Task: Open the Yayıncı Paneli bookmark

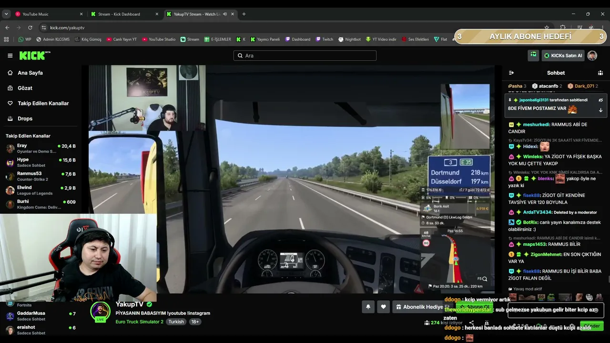Action: pyautogui.click(x=264, y=40)
